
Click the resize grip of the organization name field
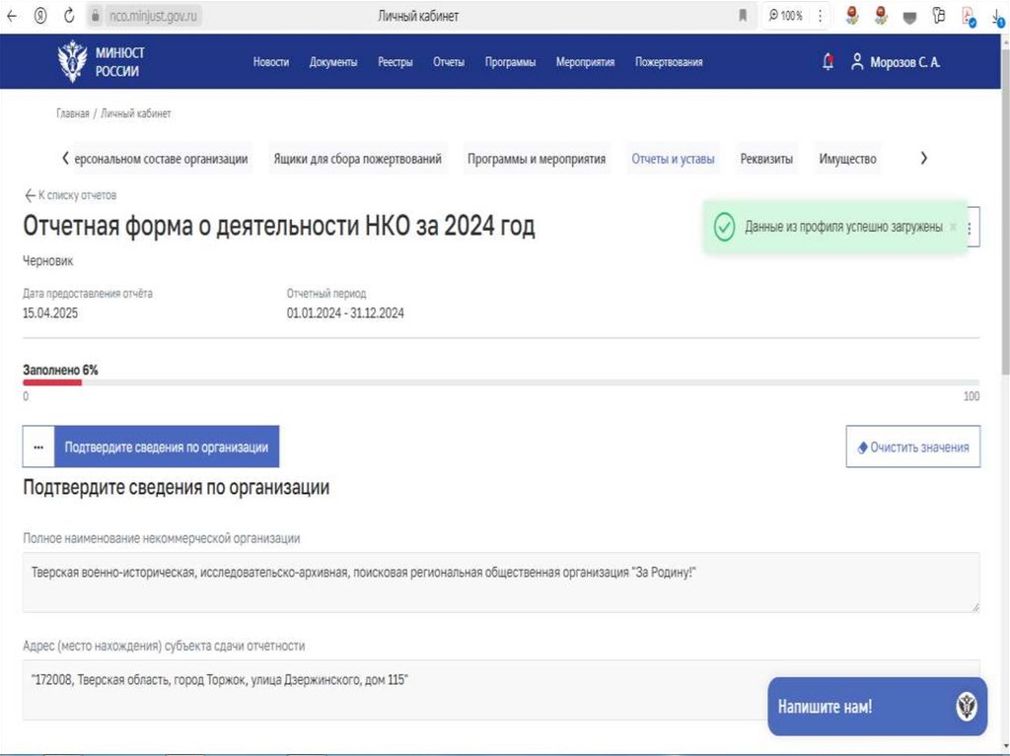[x=975, y=606]
